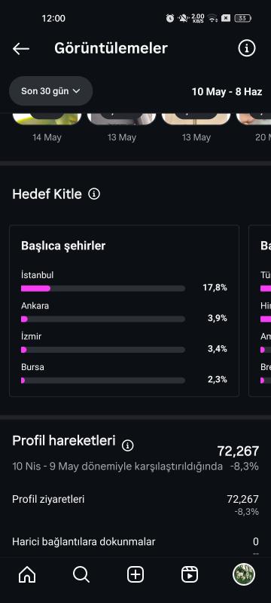Tap the alarm icon in status bar
Screen dimensions: 271x603
point(170,18)
